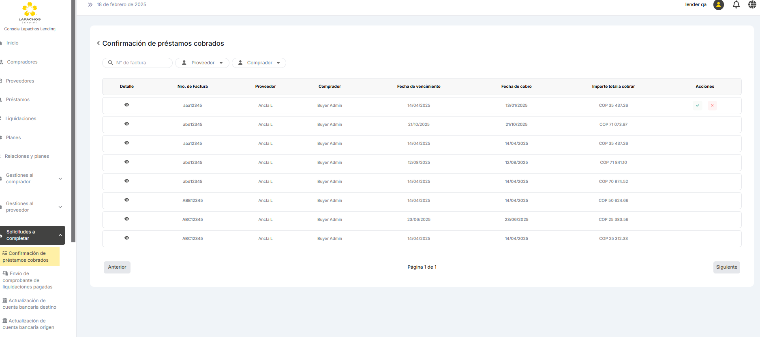Click the red X reject icon
Viewport: 760px width, 337px height.
(x=712, y=106)
